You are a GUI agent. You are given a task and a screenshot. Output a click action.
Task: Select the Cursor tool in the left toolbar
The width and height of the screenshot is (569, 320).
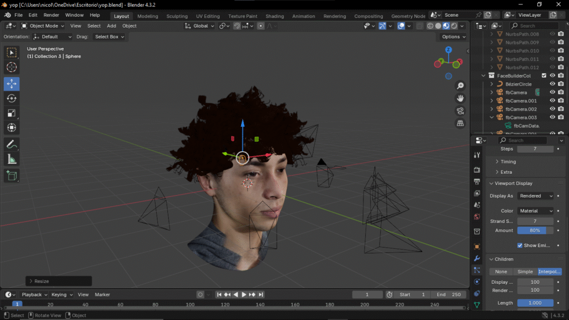12,67
